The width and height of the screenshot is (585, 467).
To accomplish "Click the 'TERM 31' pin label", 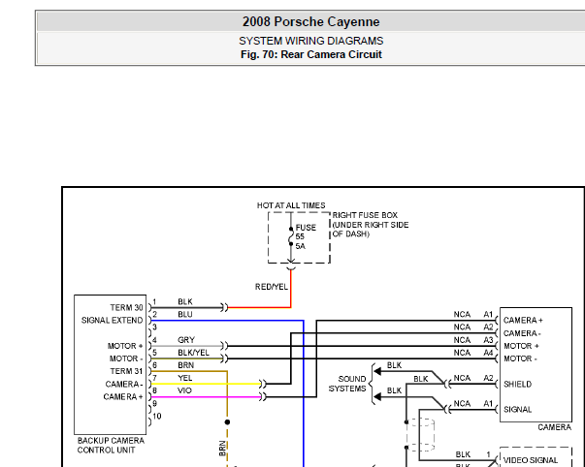I will point(126,371).
